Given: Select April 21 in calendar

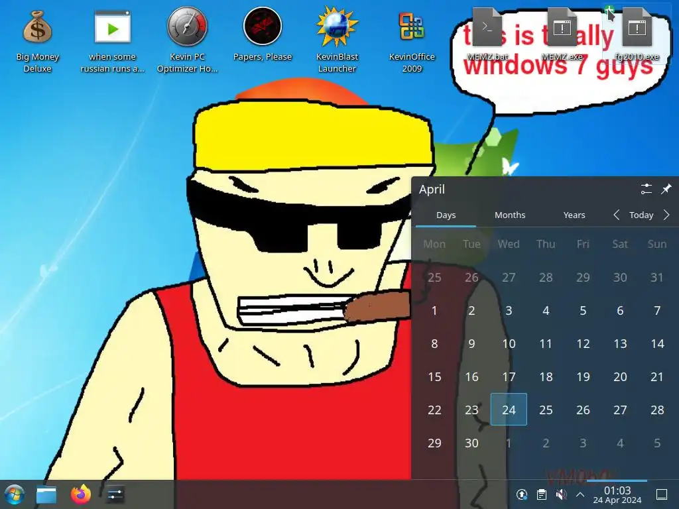Looking at the screenshot, I should [x=657, y=376].
